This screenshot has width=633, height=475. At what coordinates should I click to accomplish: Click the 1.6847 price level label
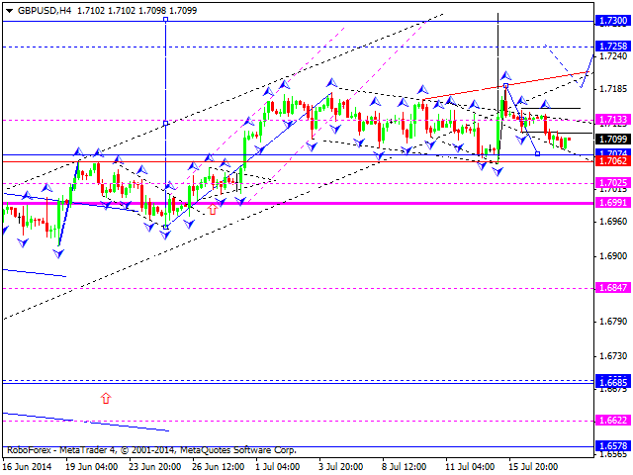point(610,287)
